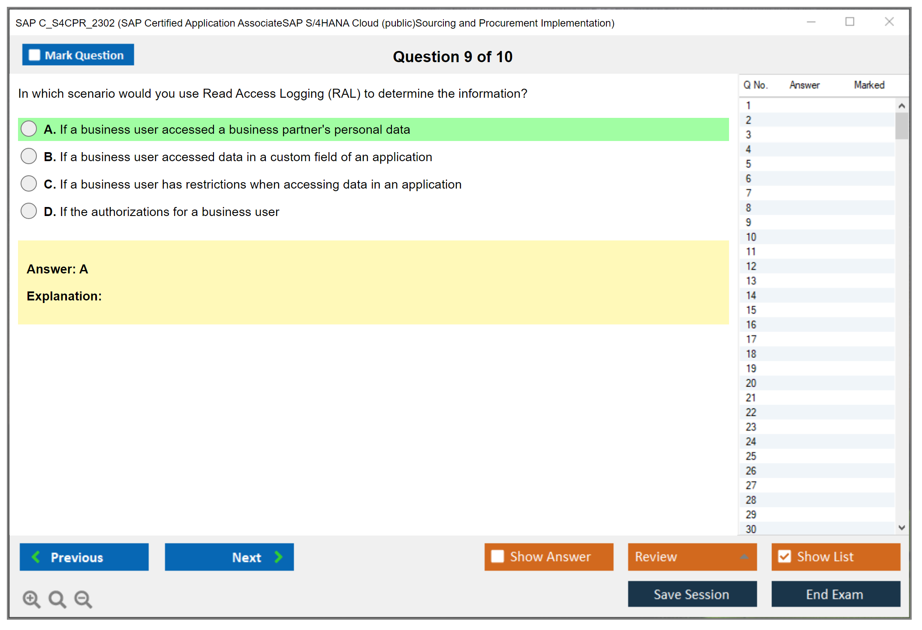922x630 pixels.
Task: Close the exam window
Action: click(x=889, y=22)
